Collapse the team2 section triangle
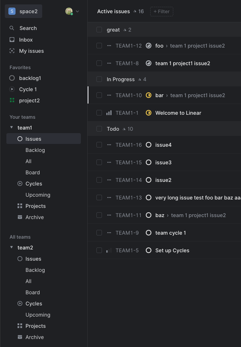The height and width of the screenshot is (347, 241). pyautogui.click(x=12, y=247)
